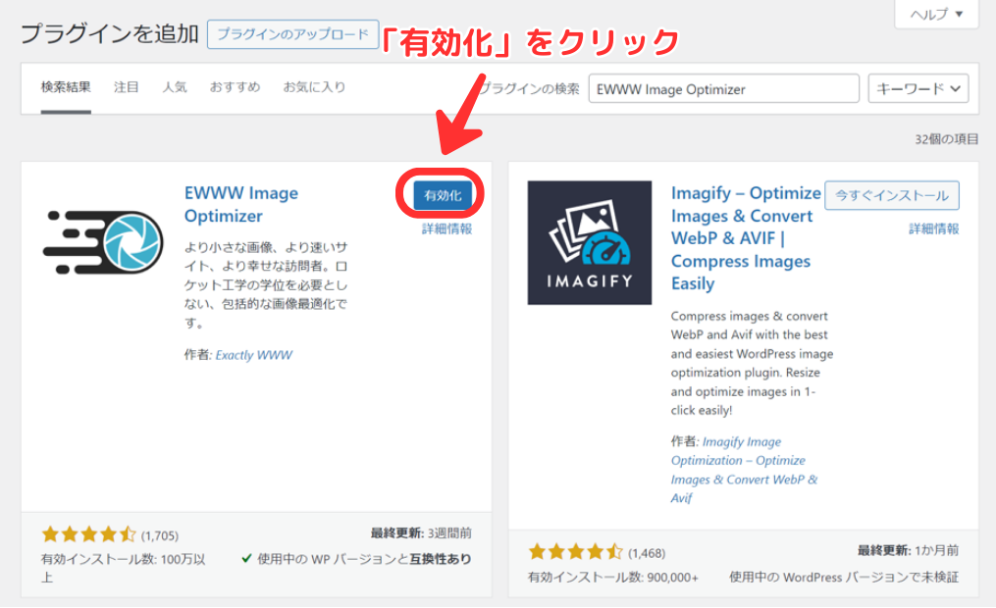
Task: Click 使用中の WP バージョンと互換性あり text
Action: pyautogui.click(x=364, y=559)
